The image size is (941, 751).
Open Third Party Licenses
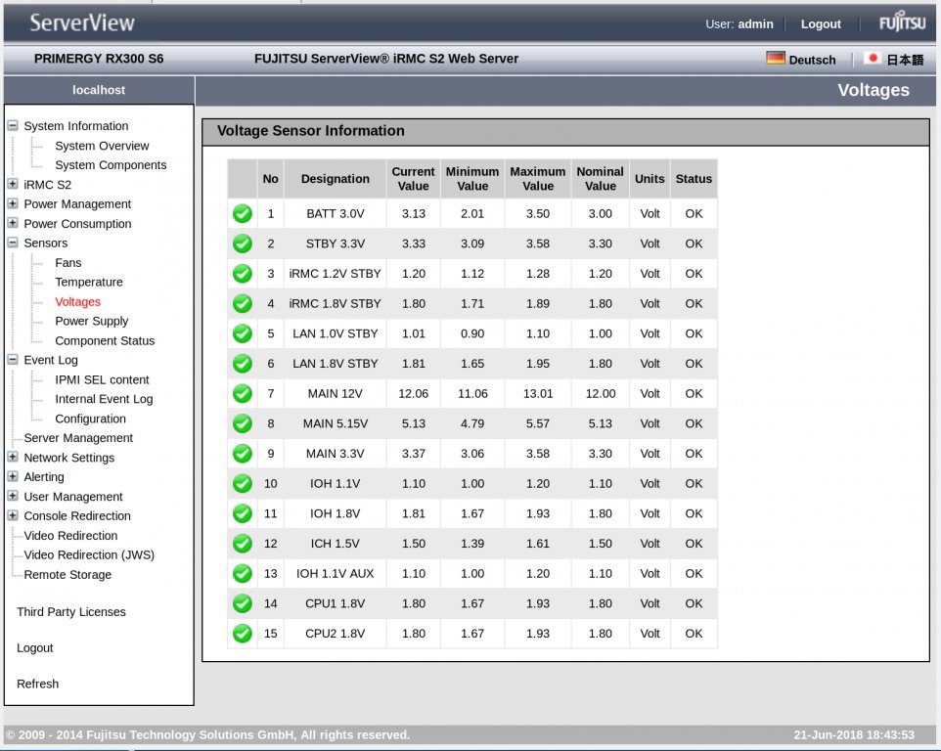point(71,612)
